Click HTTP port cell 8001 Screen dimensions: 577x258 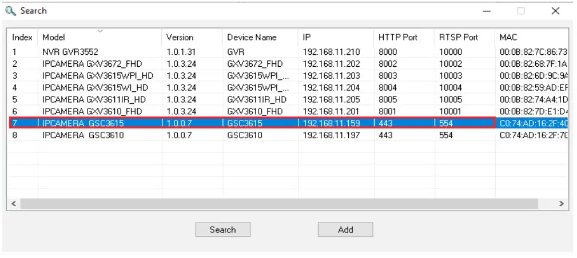point(388,111)
